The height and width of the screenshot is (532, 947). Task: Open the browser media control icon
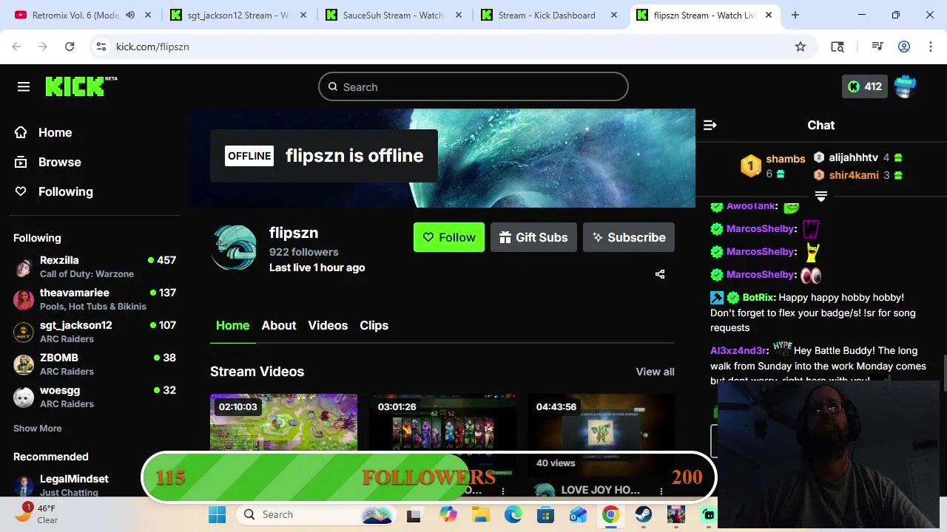877,47
